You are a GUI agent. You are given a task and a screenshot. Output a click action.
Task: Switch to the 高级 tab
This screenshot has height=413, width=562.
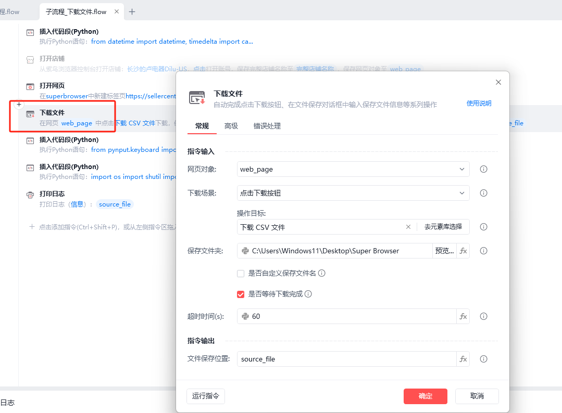pos(231,126)
